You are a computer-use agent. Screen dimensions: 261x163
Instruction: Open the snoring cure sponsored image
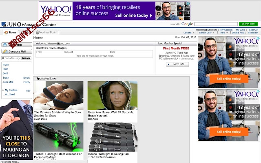click(x=58, y=95)
